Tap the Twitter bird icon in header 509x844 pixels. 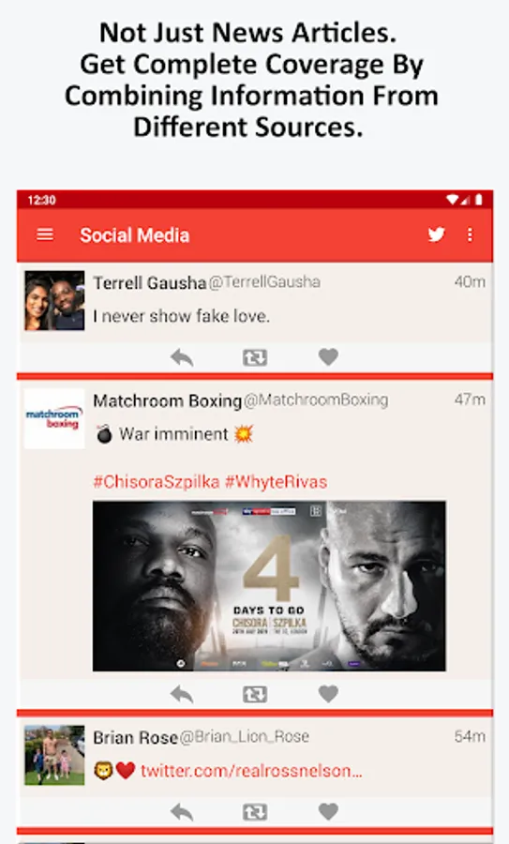click(x=437, y=234)
